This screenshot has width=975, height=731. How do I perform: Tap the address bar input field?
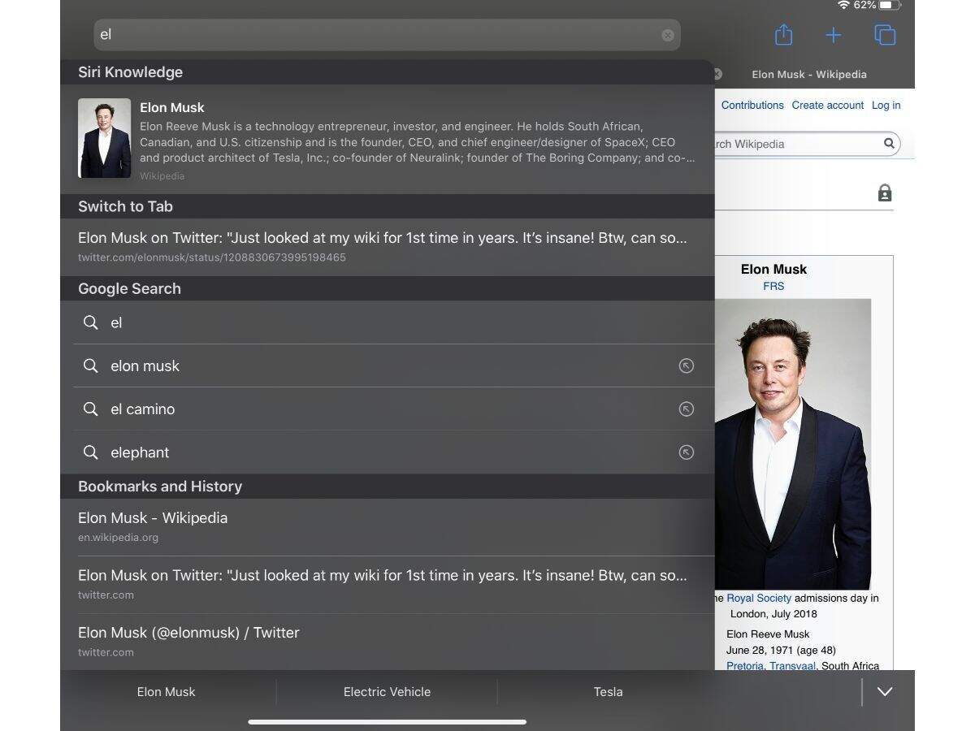click(374, 35)
